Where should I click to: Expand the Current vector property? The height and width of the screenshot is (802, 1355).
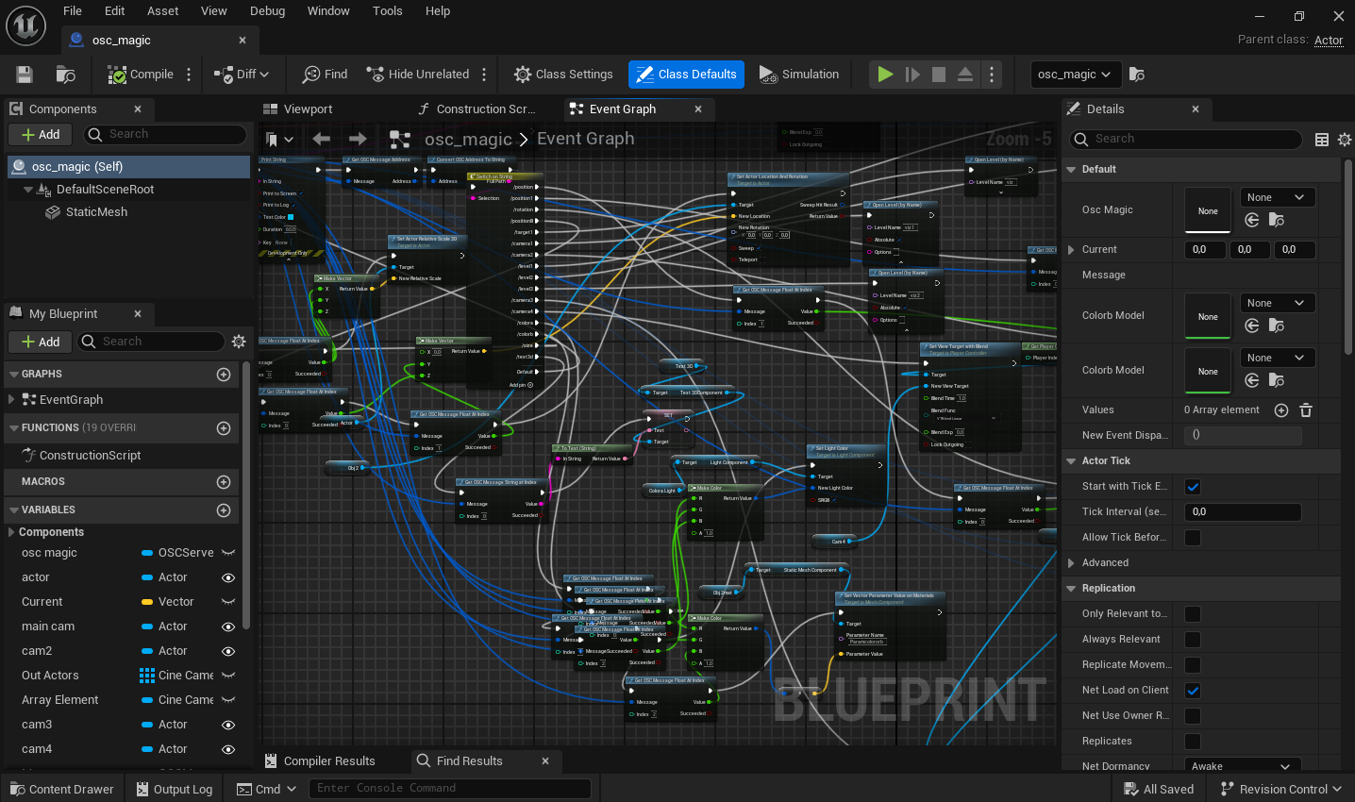click(x=1071, y=250)
